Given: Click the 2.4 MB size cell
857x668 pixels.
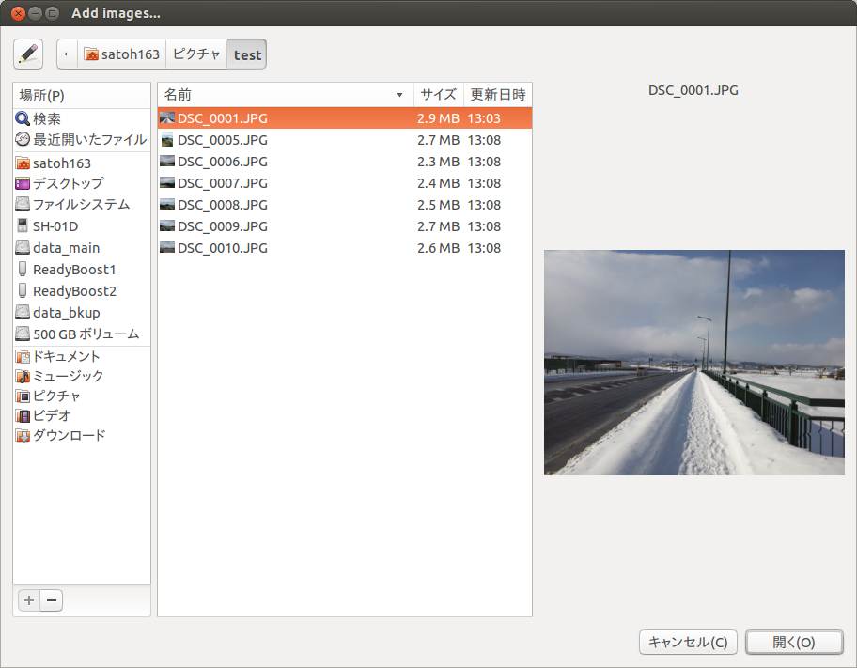Looking at the screenshot, I should click(x=438, y=183).
